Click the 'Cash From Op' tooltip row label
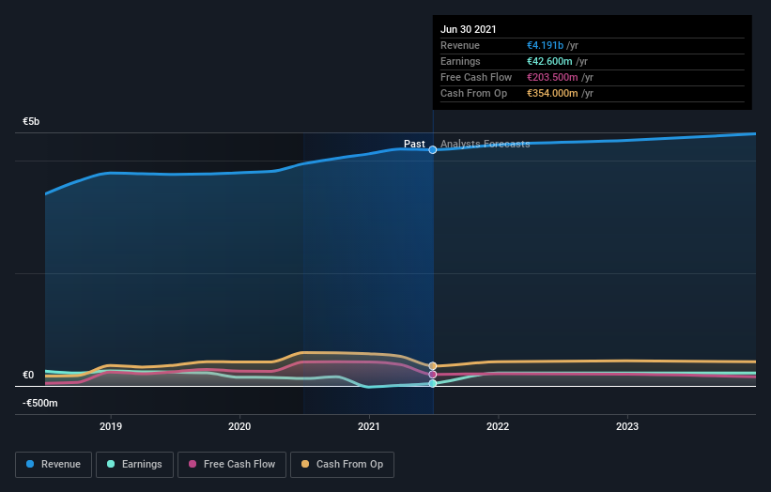Image resolution: width=771 pixels, height=492 pixels. 473,93
